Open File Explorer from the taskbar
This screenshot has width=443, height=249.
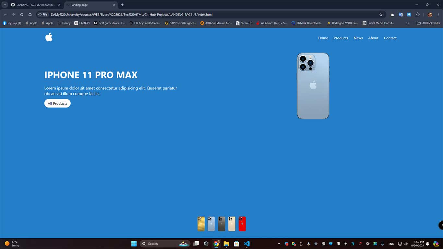(226, 244)
